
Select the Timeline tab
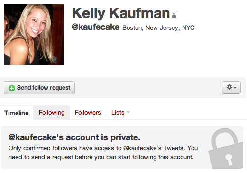pos(17,113)
